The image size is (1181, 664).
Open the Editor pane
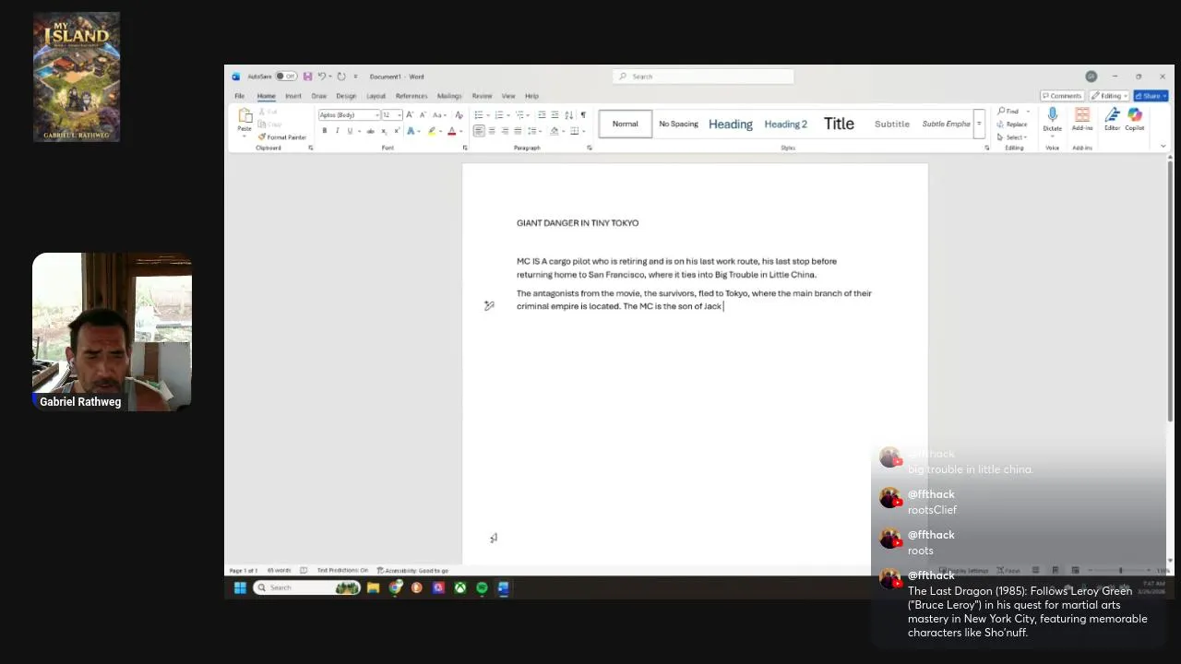1113,120
